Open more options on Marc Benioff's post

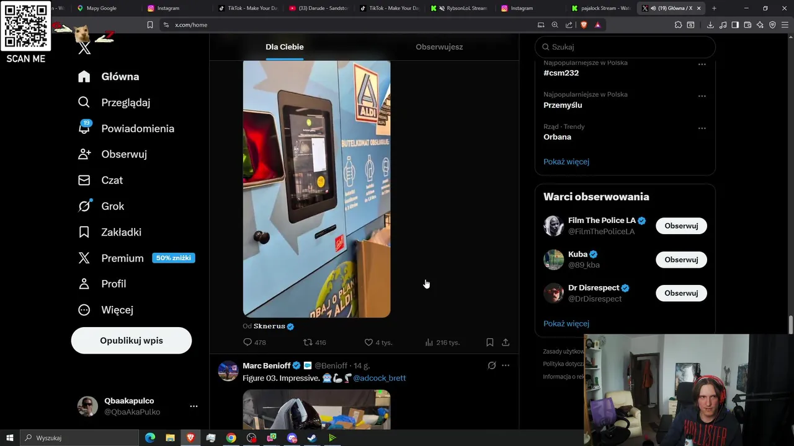(506, 365)
